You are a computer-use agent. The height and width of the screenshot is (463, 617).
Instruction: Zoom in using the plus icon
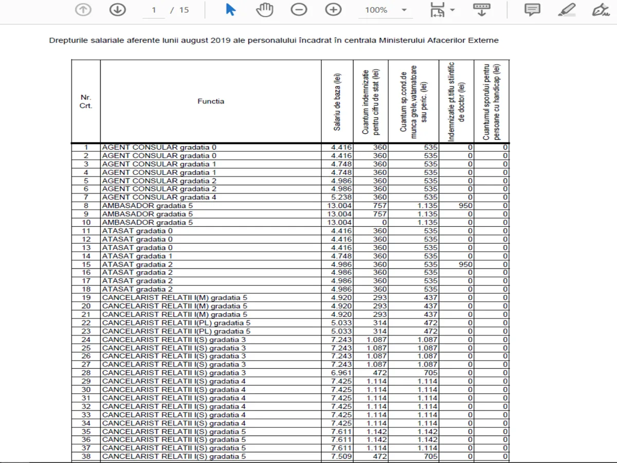(x=334, y=10)
